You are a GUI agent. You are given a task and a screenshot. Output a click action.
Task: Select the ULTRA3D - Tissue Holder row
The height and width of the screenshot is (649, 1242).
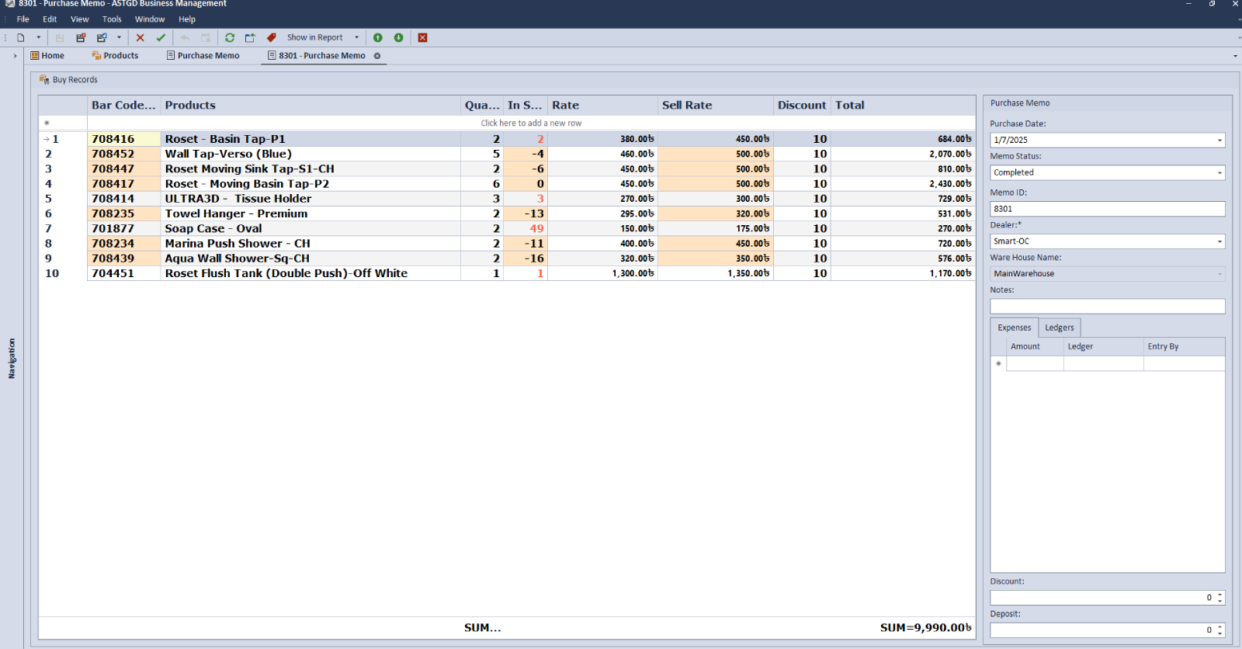point(508,199)
